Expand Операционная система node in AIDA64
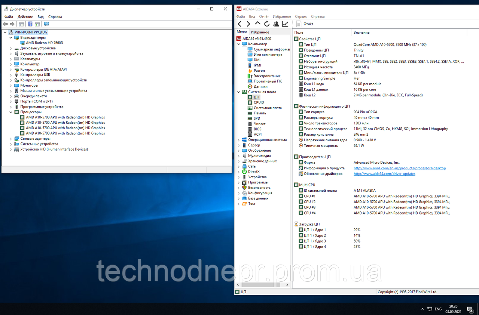This screenshot has height=315, width=479. [x=238, y=140]
